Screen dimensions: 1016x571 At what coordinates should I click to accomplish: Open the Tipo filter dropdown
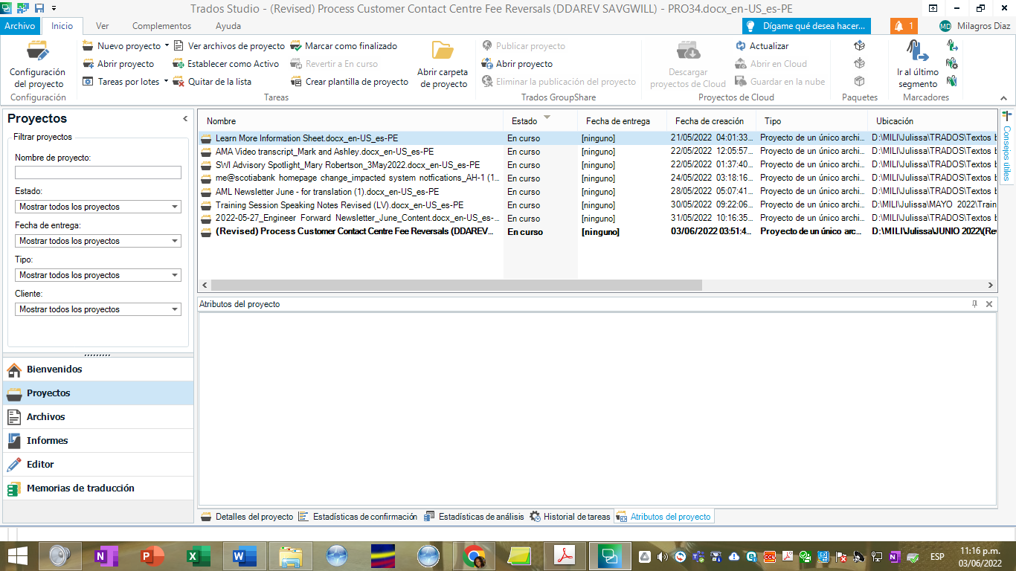tap(98, 275)
